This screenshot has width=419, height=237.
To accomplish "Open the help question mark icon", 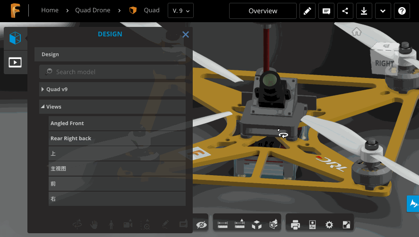I will tap(402, 11).
